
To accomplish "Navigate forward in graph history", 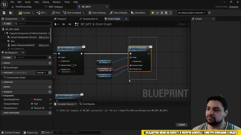I will tap(70, 24).
